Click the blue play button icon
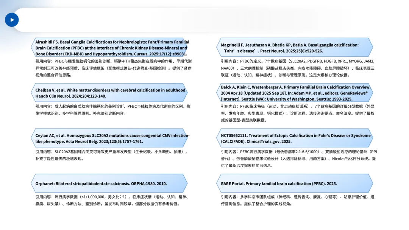The image size is (409, 230). click(12, 20)
